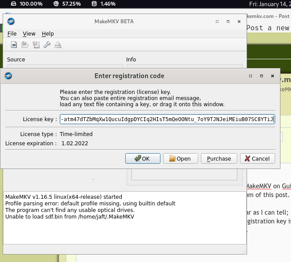Click the Backup disc toolbar icon
This screenshot has width=291, height=262.
tap(36, 45)
